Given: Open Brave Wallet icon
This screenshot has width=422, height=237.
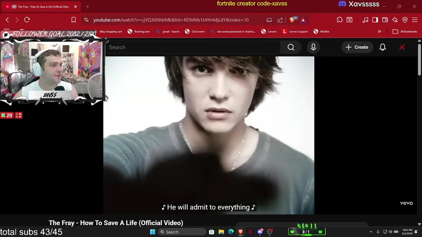Looking at the screenshot, I should pos(385,20).
